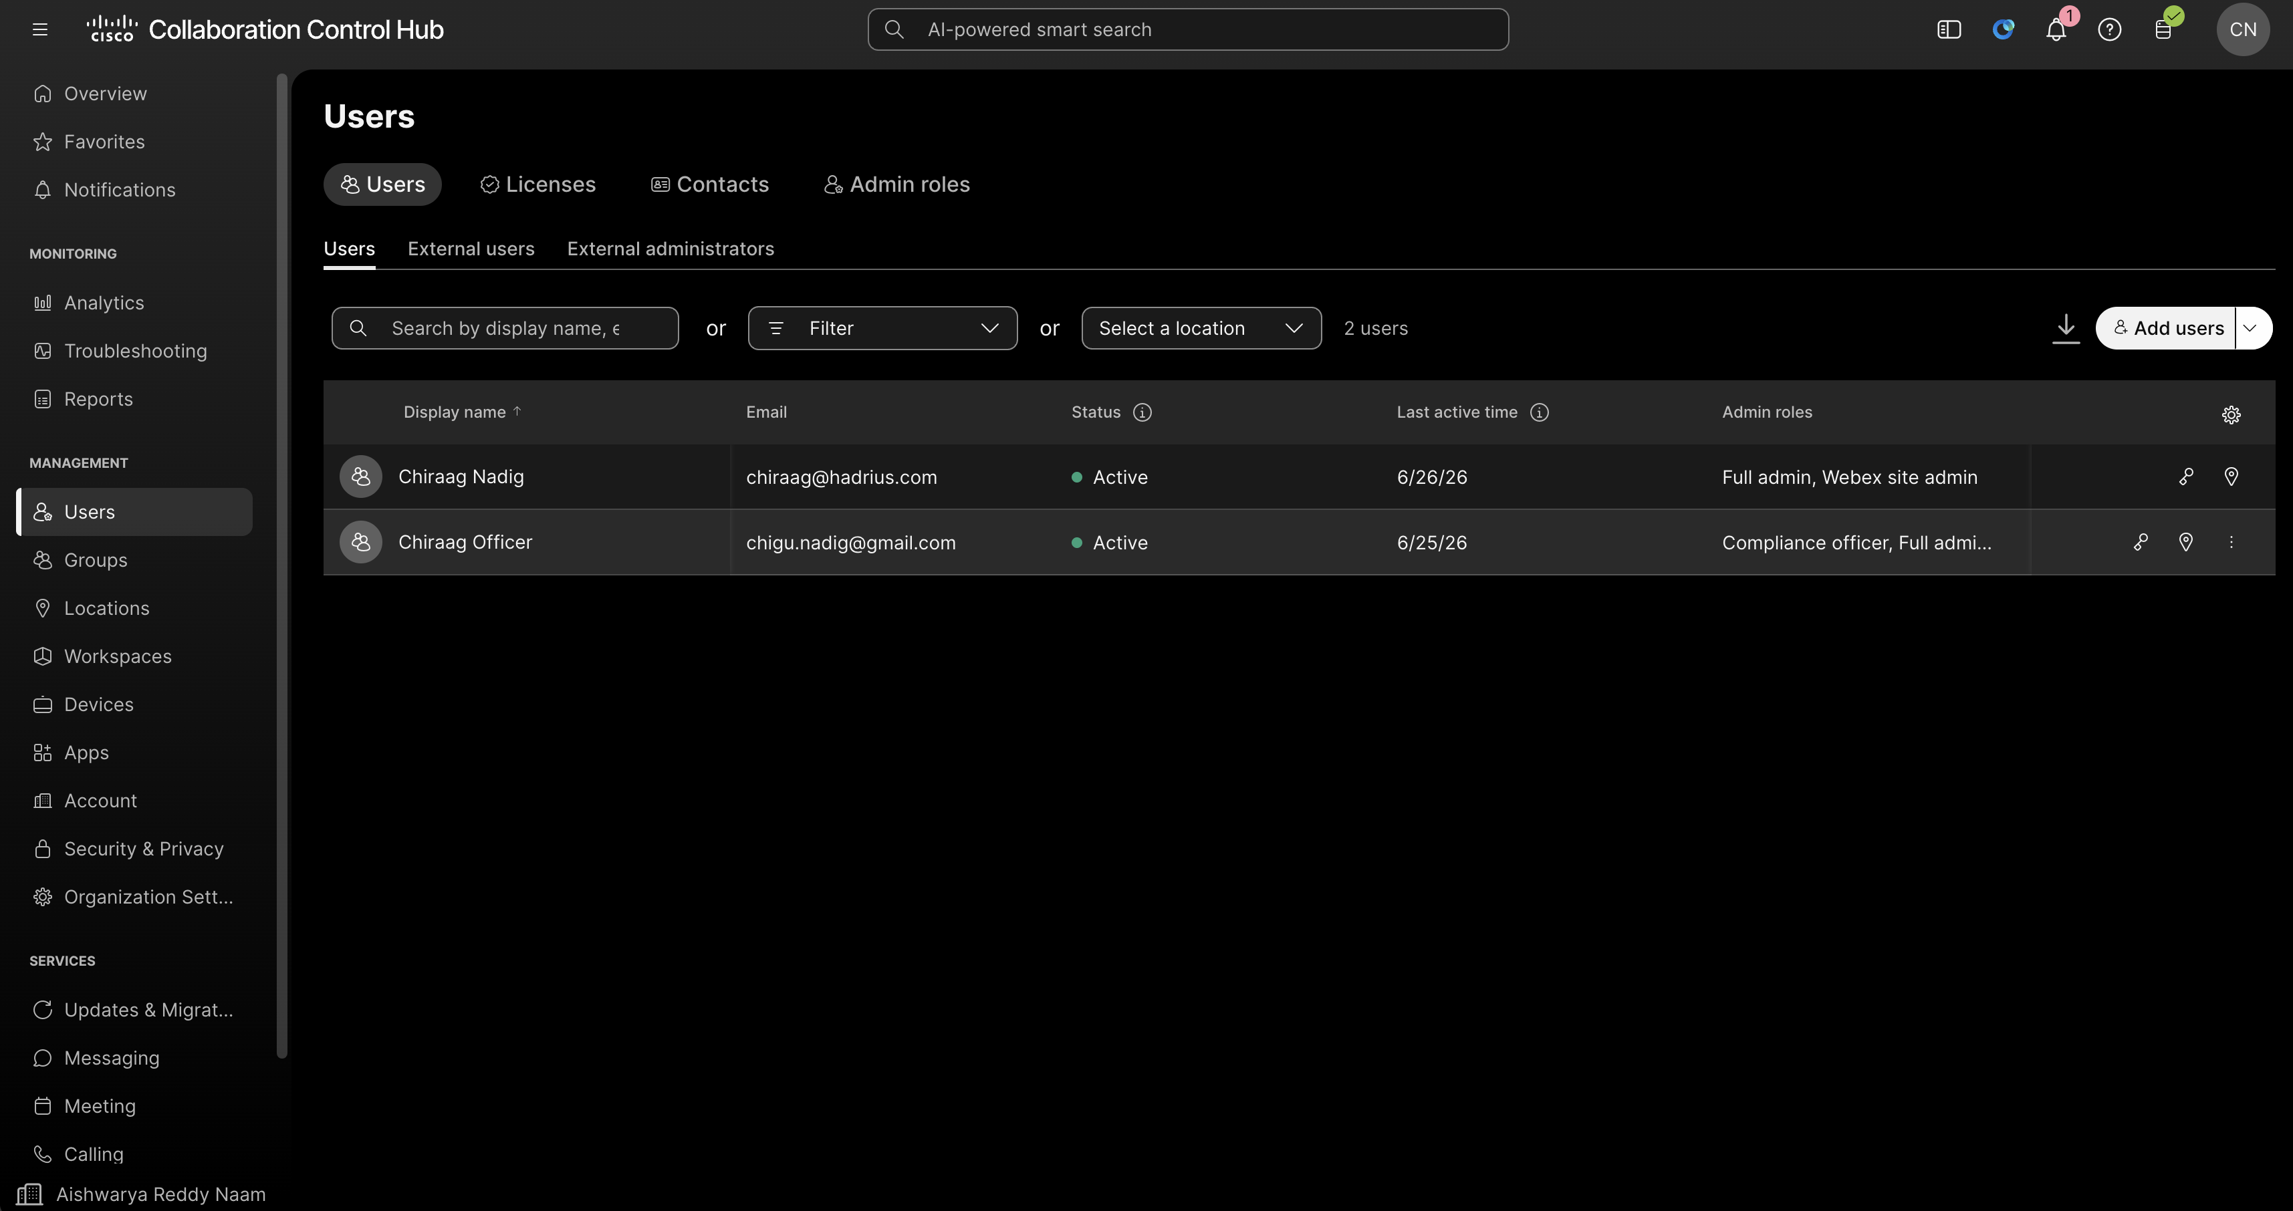Click key icon in Chiraag Officer row
This screenshot has width=2293, height=1211.
[x=2141, y=542]
